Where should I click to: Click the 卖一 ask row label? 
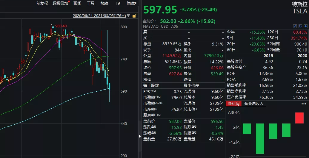[147, 32]
